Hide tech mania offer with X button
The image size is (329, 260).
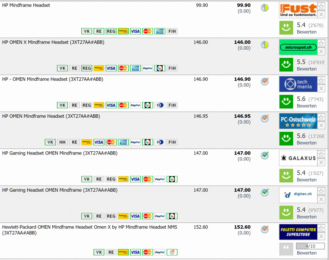pyautogui.click(x=321, y=88)
